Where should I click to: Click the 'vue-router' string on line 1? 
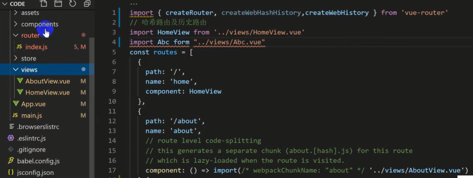424,13
